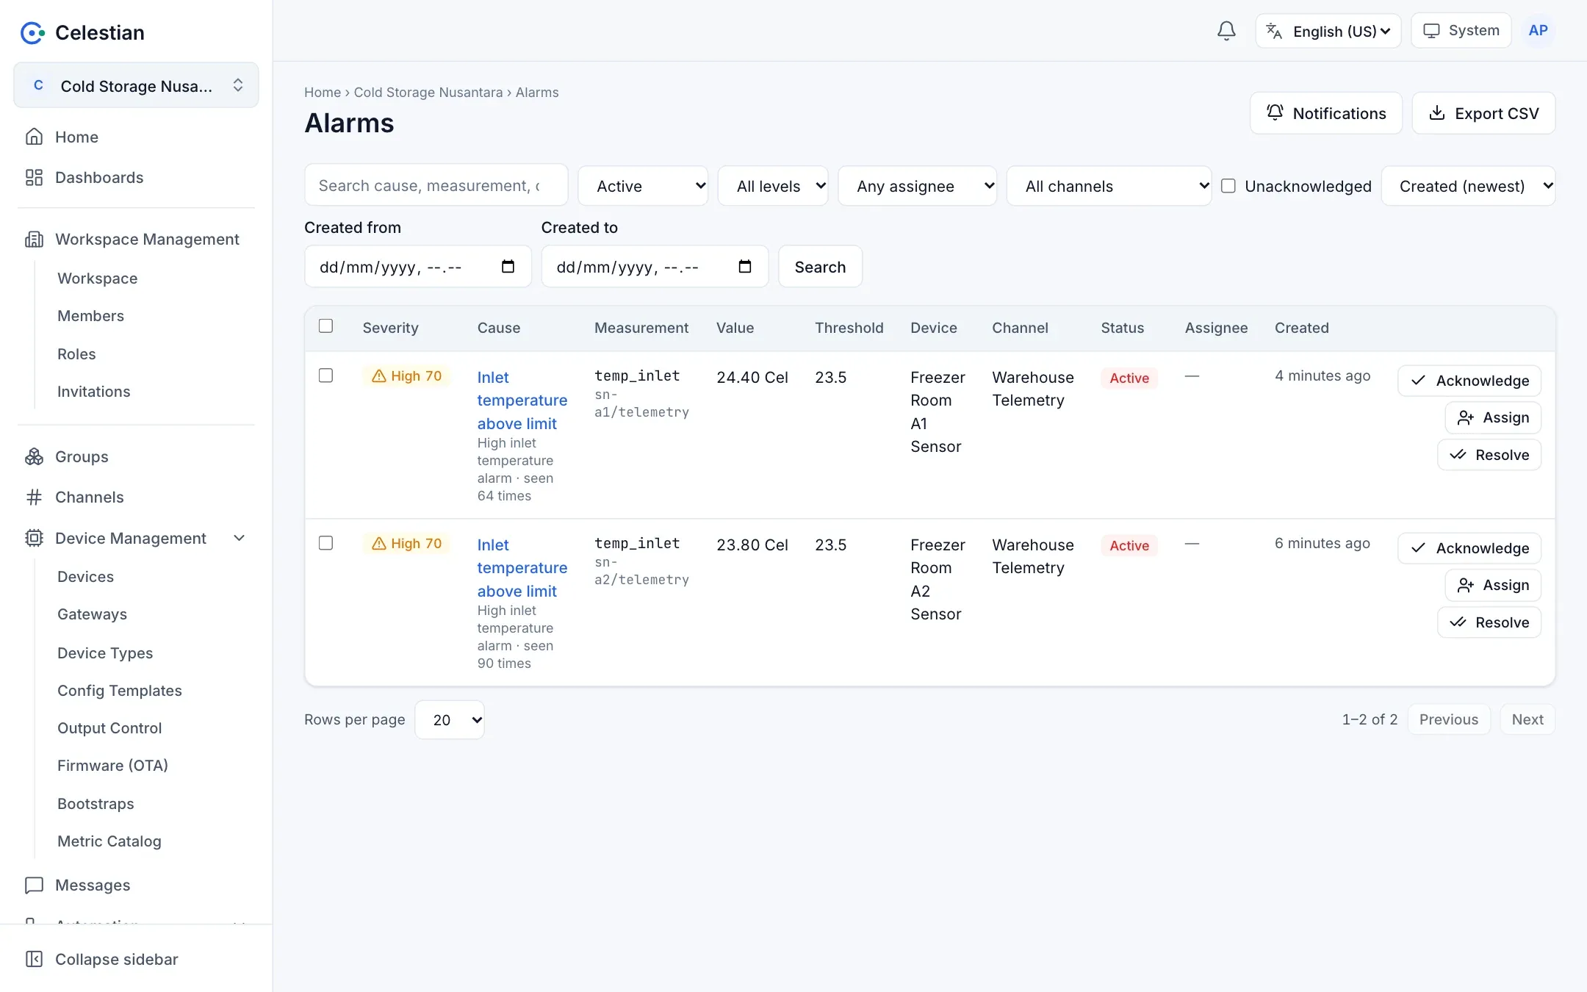Click the Dashboards grid icon
The image size is (1587, 992).
pos(34,177)
